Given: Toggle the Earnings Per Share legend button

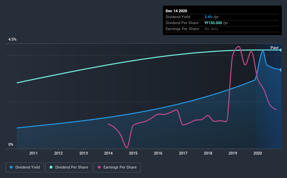Looking at the screenshot, I should coord(117,167).
